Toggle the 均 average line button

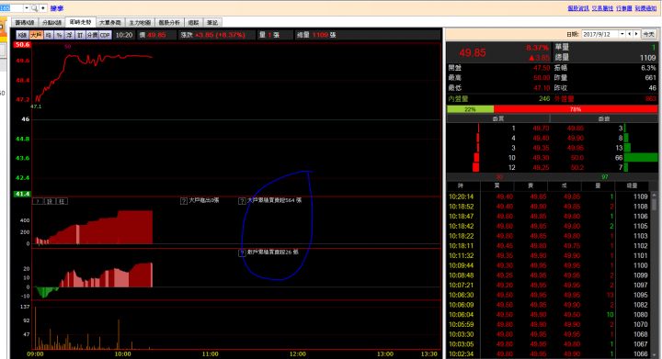(x=49, y=35)
